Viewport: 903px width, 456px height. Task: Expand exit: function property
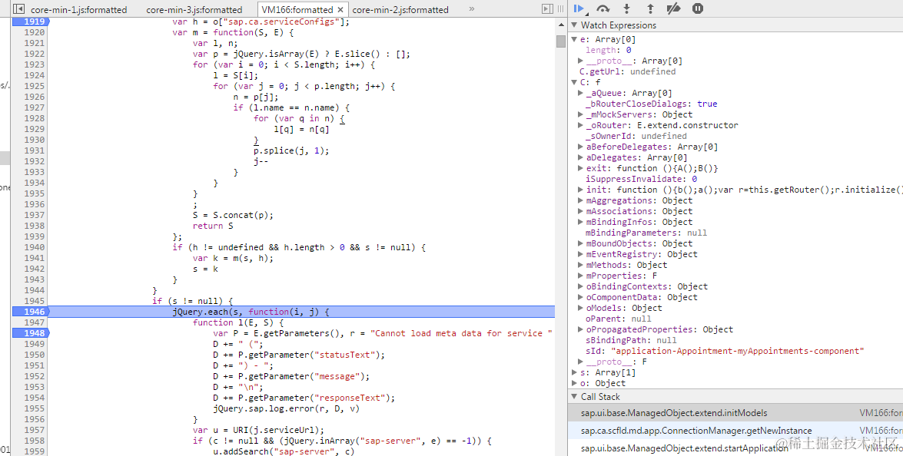(x=580, y=168)
